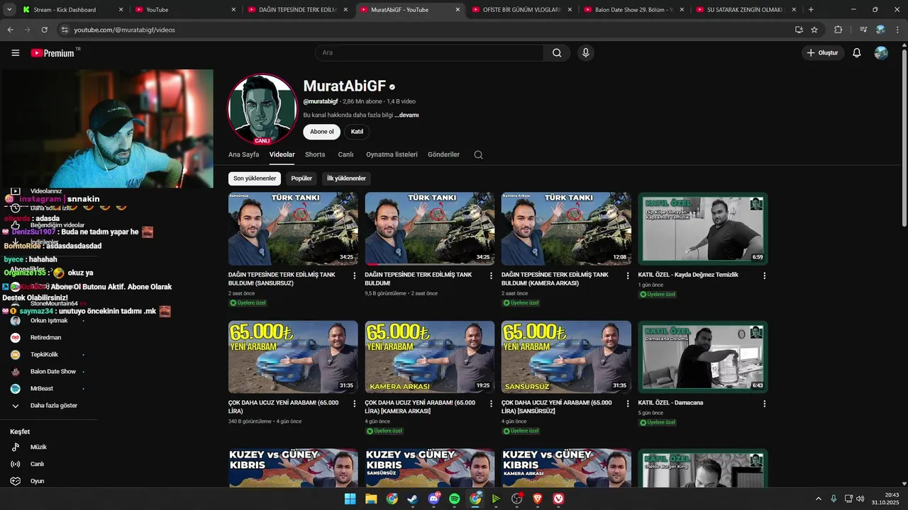The width and height of the screenshot is (908, 510).
Task: Go back in browser history
Action: (x=10, y=30)
